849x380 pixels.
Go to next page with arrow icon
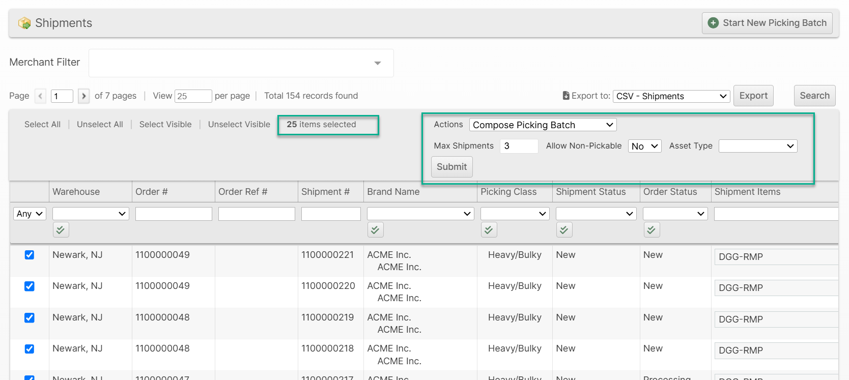pyautogui.click(x=84, y=96)
